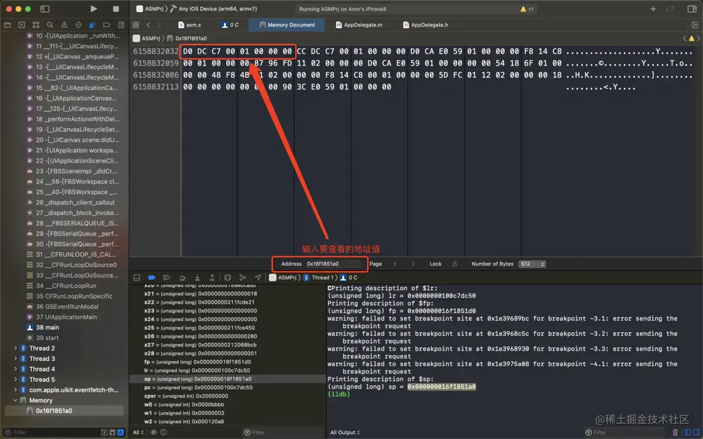Open the AppDelegate.m tab
Screen dimensions: 703x439
(x=359, y=25)
